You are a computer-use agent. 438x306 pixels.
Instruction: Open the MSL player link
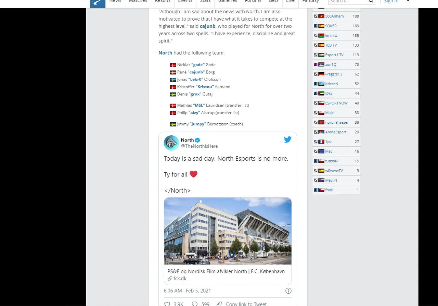tap(199, 106)
